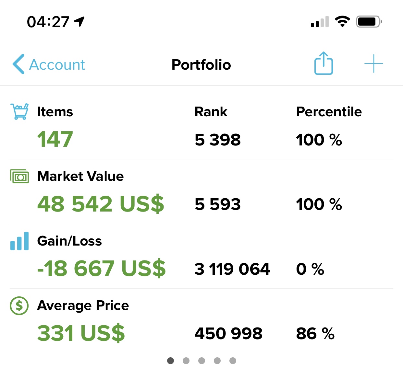Select the fourth page dot
This screenshot has height=368, width=403.
217,361
